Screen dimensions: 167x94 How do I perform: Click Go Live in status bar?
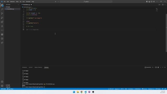click(144, 89)
